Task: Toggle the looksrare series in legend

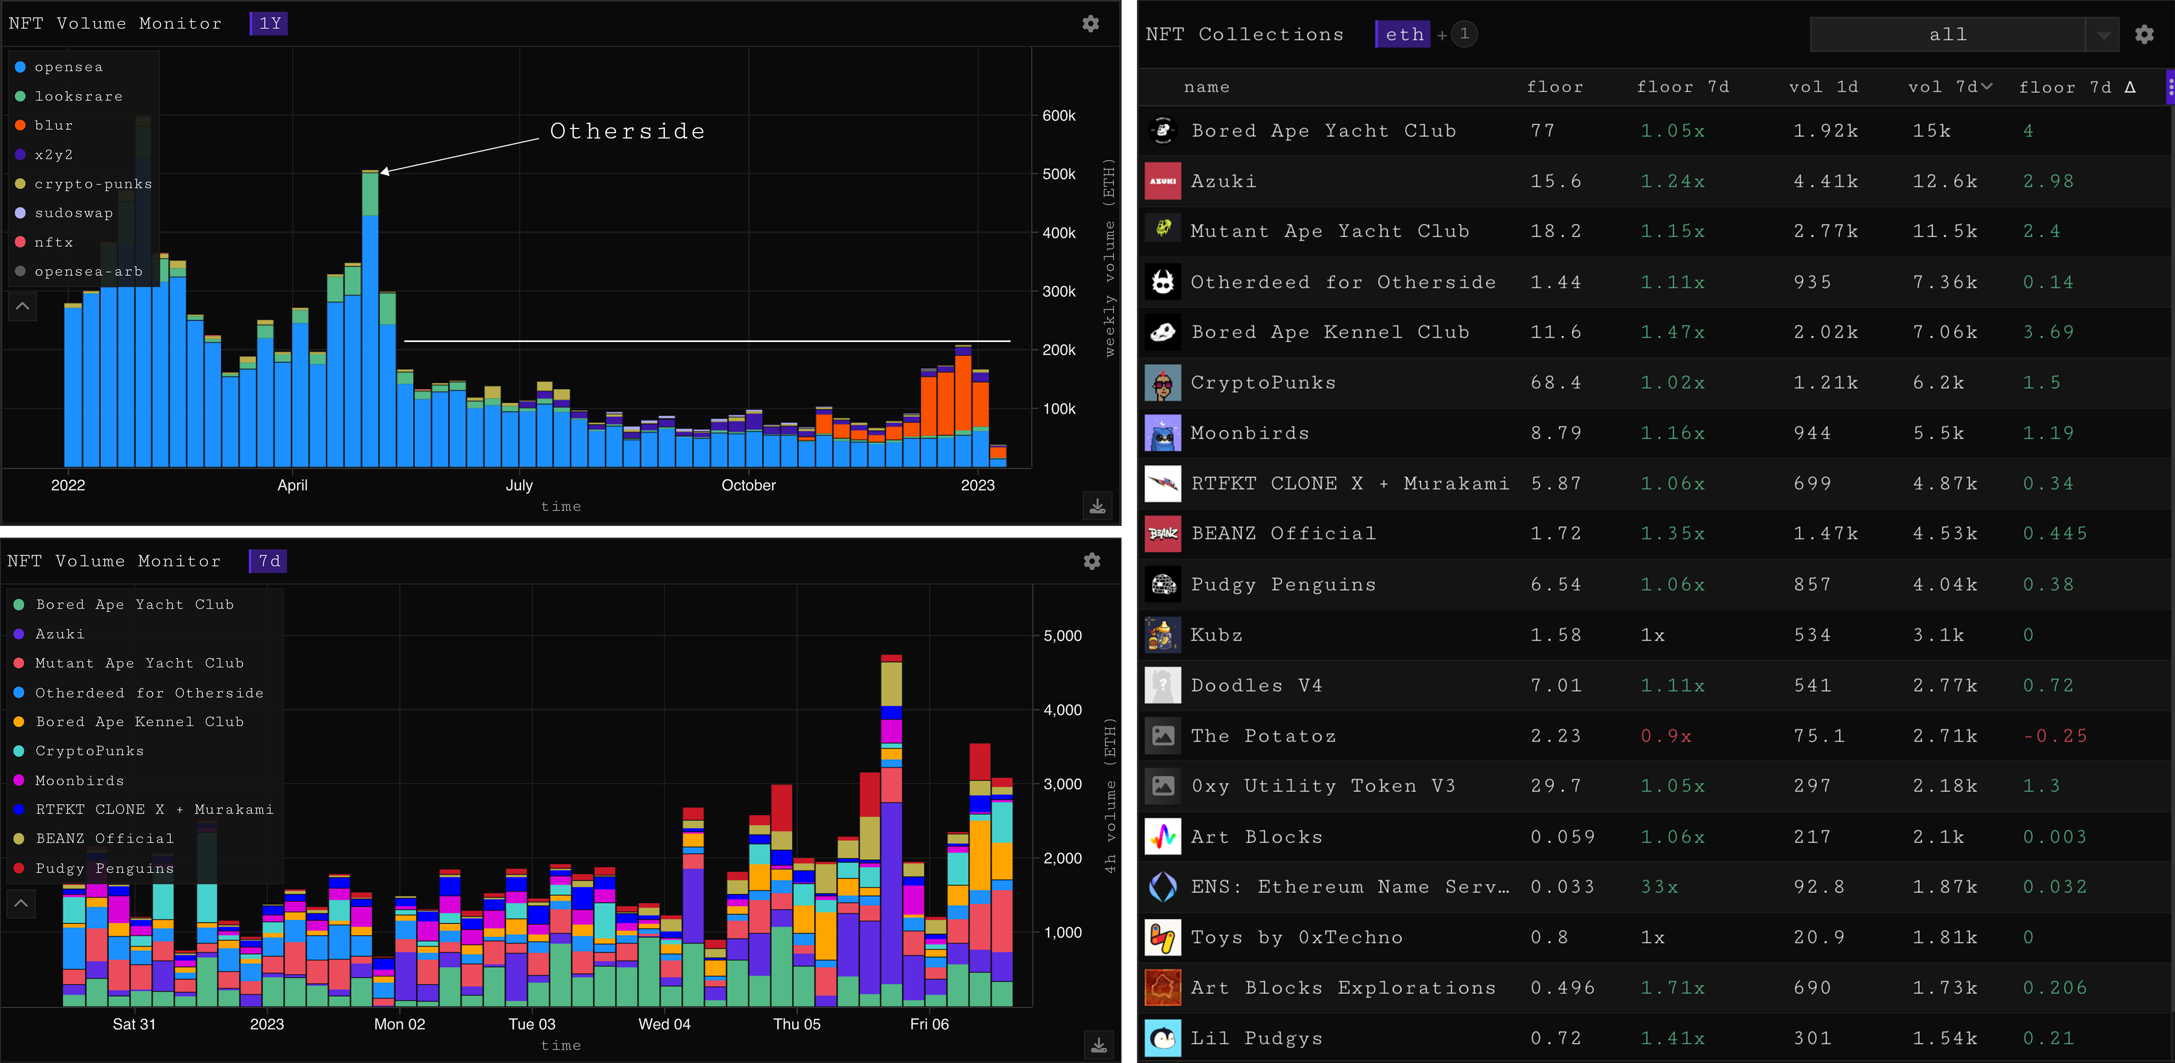Action: 78,96
